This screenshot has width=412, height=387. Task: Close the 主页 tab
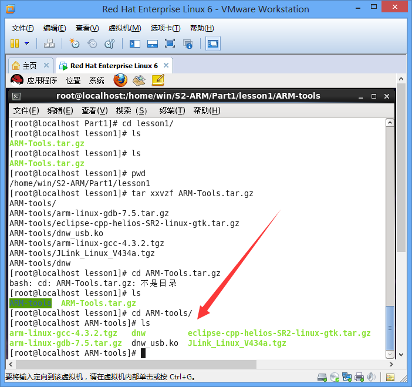coord(46,65)
